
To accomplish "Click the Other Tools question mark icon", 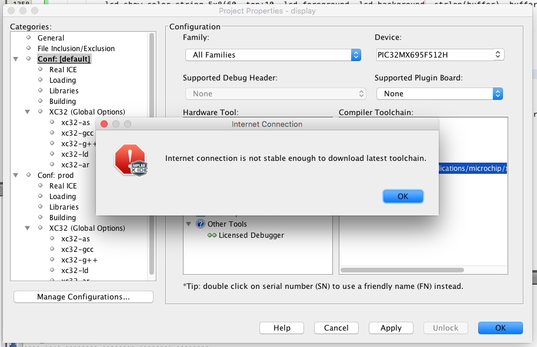I will [x=201, y=224].
